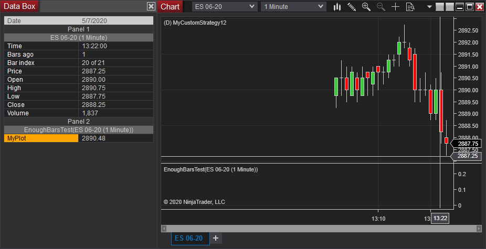Maximize the Chart window
Viewport: 486px width, 249px height.
pos(470,6)
